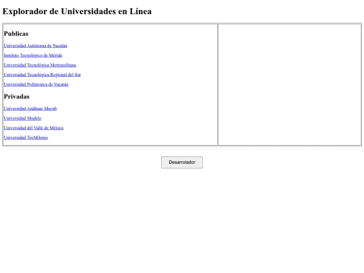This screenshot has width=364, height=273.
Task: Follow Universidad Tecnológica Regional del Sur link
Action: tap(42, 75)
